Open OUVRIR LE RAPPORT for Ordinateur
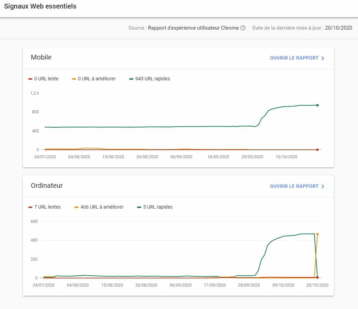This screenshot has width=358, height=309. pyautogui.click(x=295, y=186)
